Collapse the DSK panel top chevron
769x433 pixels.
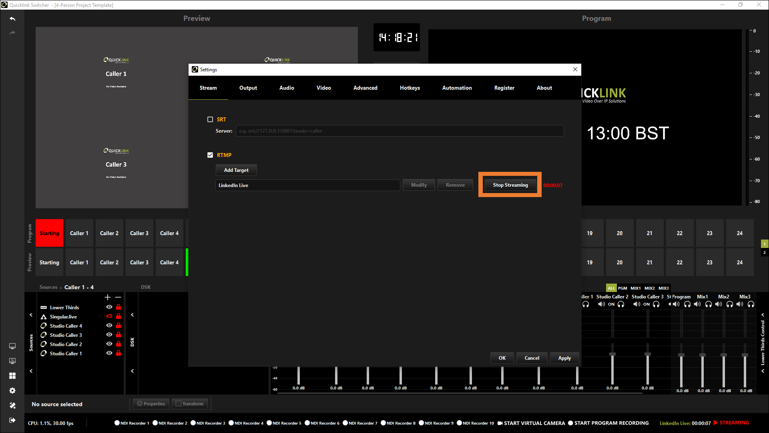(x=133, y=315)
